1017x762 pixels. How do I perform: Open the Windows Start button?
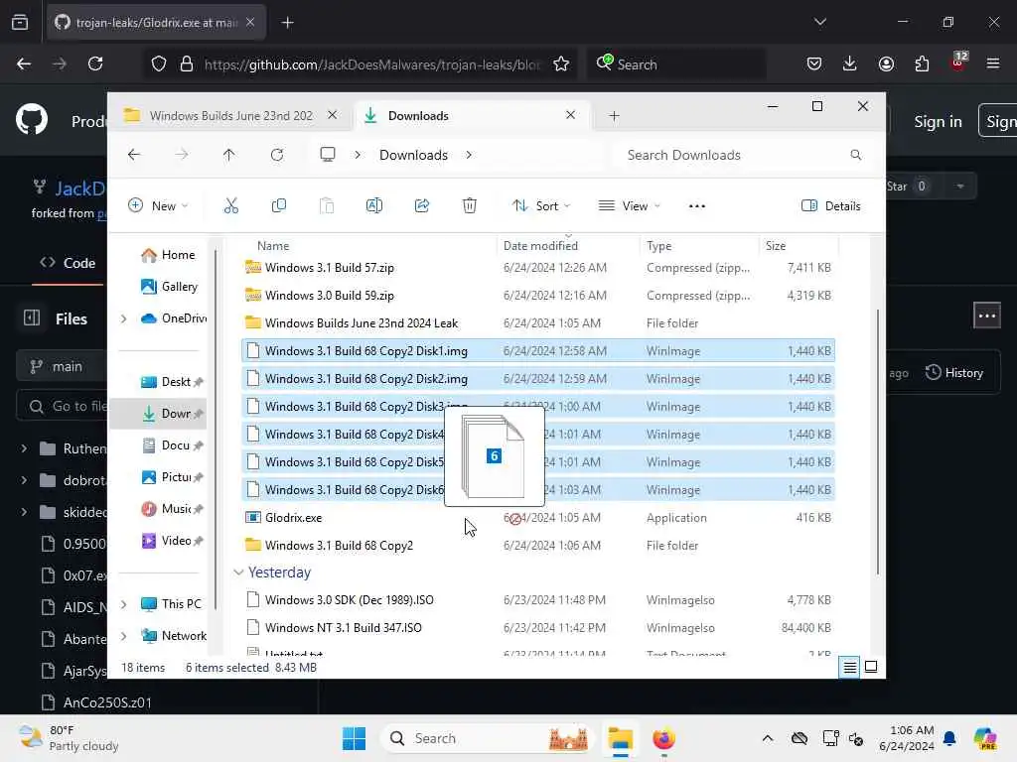(x=355, y=738)
